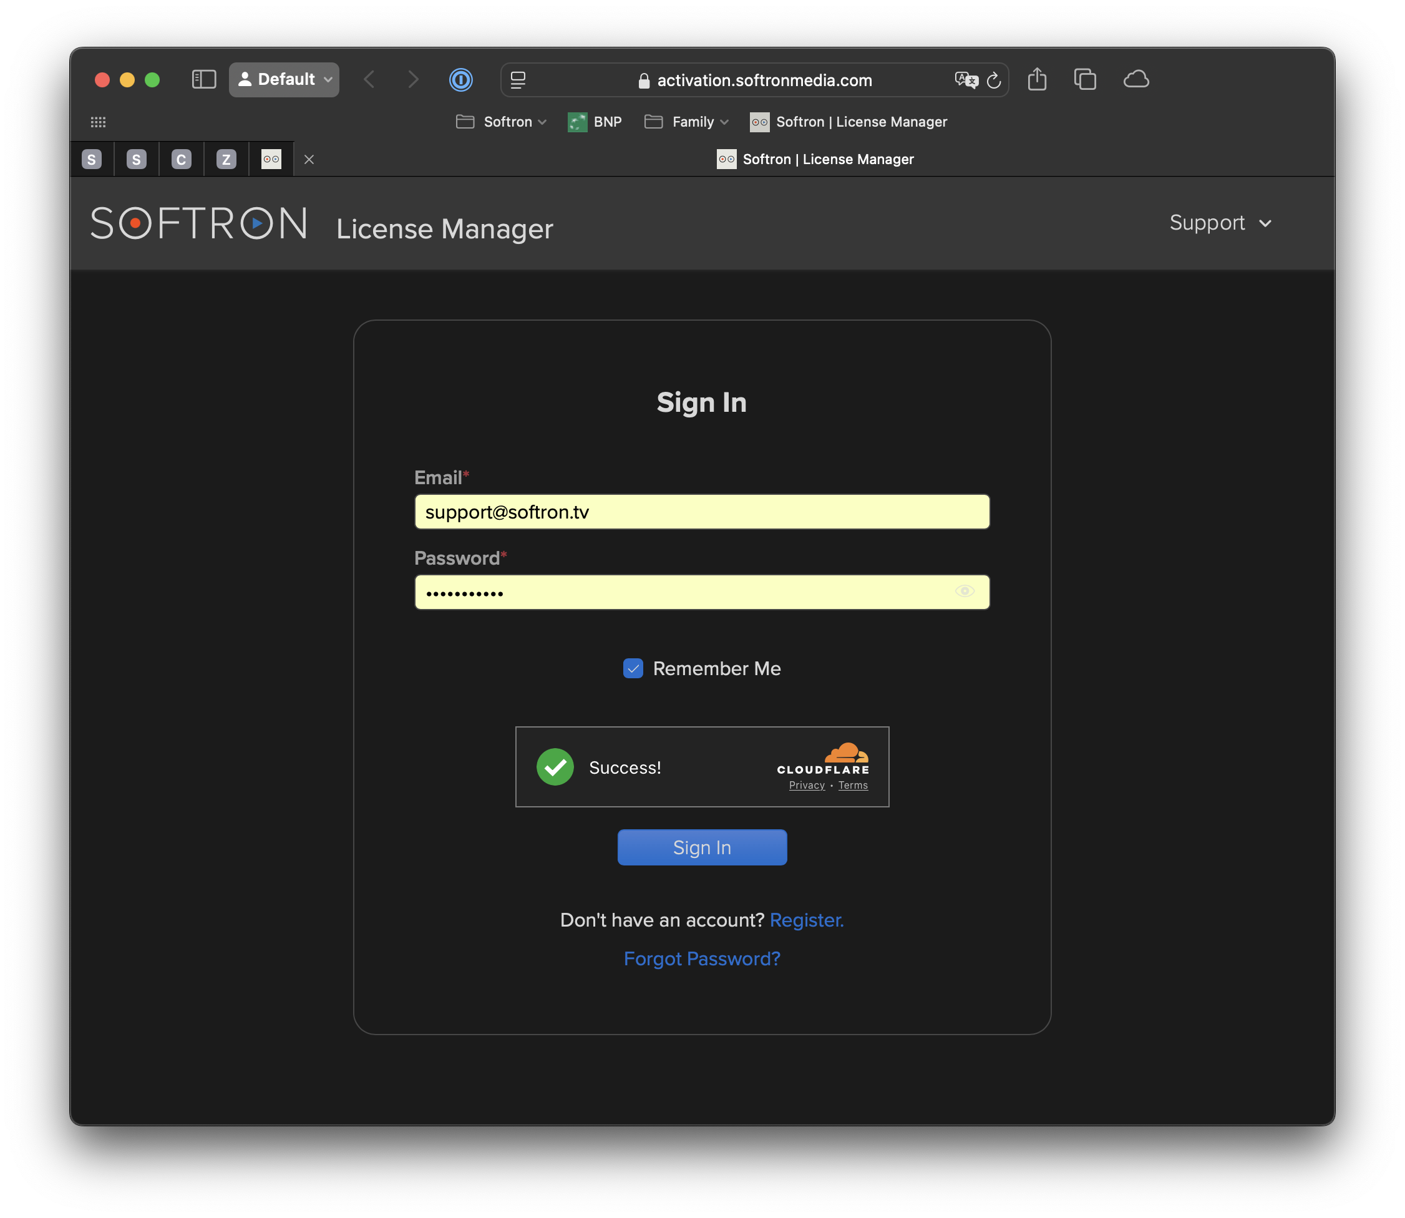Click the blue Sign In button
The height and width of the screenshot is (1218, 1405).
702,847
